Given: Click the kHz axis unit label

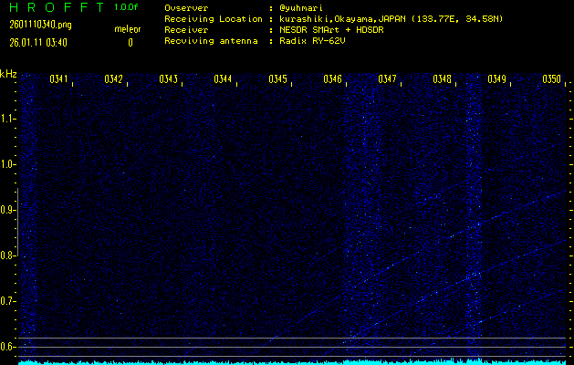Looking at the screenshot, I should [x=9, y=73].
